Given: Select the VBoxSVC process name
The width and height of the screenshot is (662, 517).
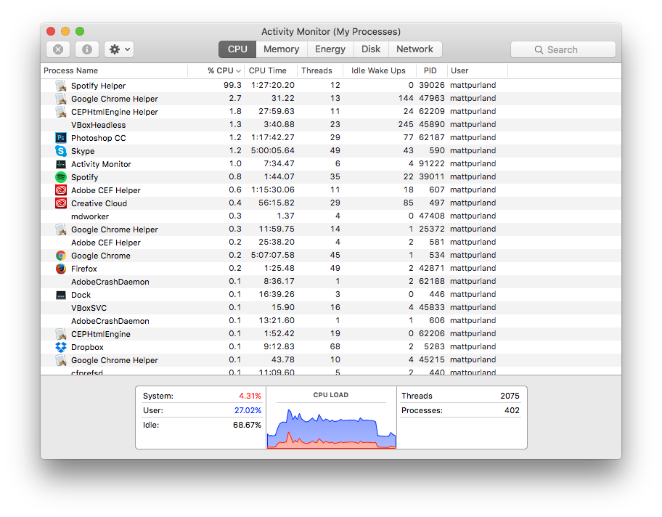Looking at the screenshot, I should click(89, 308).
